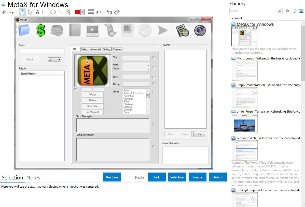
Task: Switch to the Video tab
Action: 84,49
